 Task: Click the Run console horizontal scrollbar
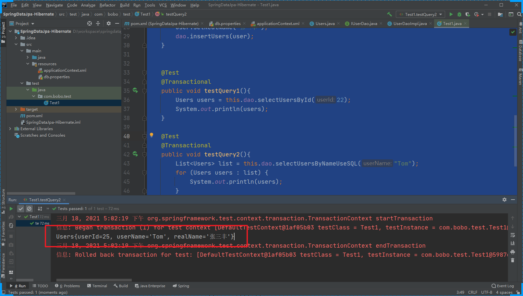(x=94, y=280)
